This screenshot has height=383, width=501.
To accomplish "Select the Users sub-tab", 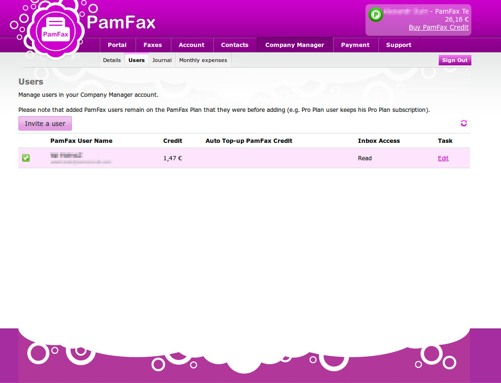I will pos(136,60).
